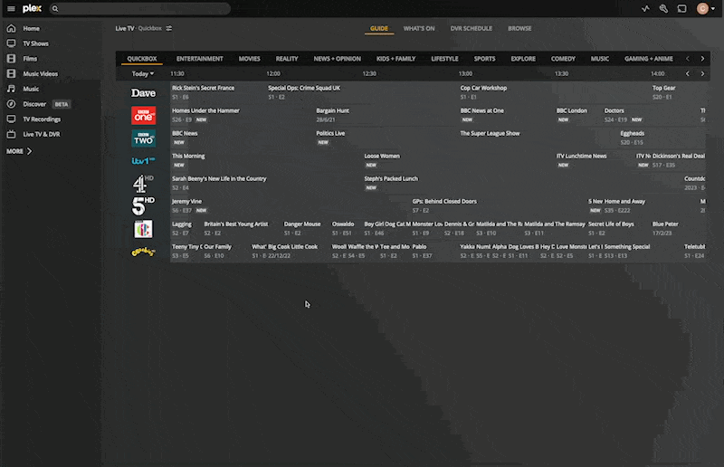Open Cop Car Workshop programme

click(x=555, y=92)
